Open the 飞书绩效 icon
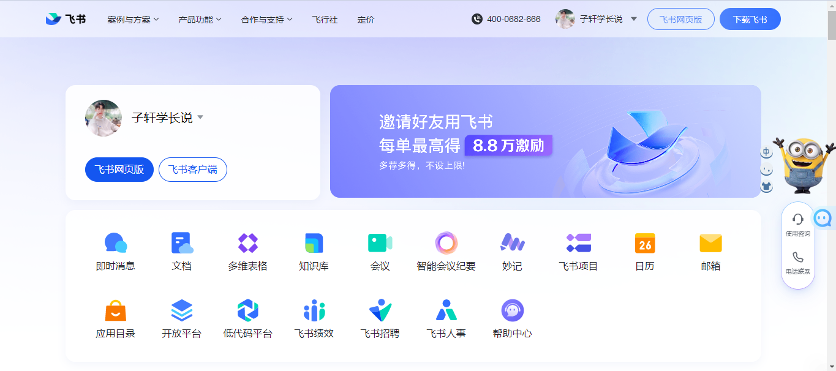Viewport: 836px width, 371px height. click(314, 310)
